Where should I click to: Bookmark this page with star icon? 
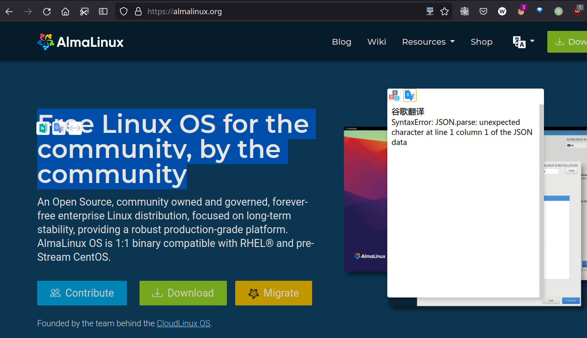pos(445,12)
